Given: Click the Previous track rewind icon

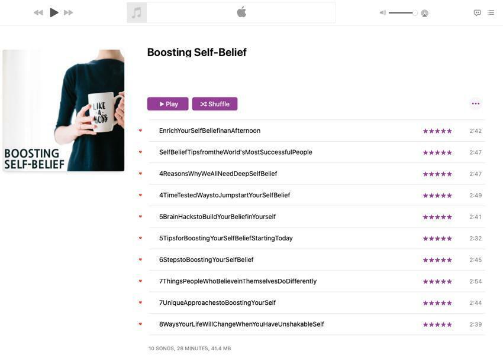Looking at the screenshot, I should 38,12.
